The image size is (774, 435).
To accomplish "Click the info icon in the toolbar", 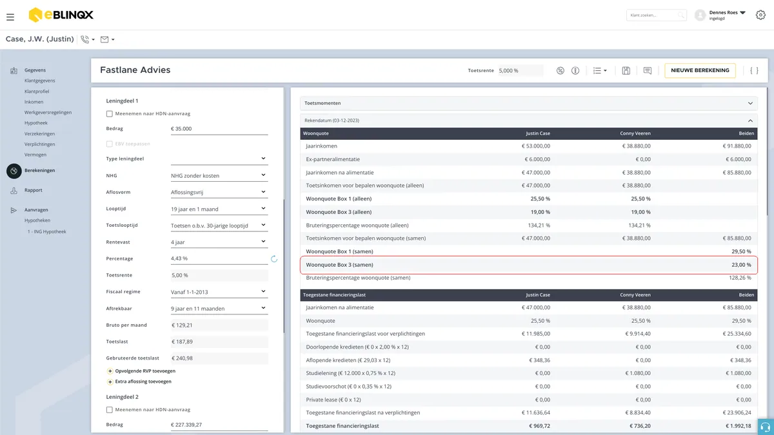I will coord(575,70).
